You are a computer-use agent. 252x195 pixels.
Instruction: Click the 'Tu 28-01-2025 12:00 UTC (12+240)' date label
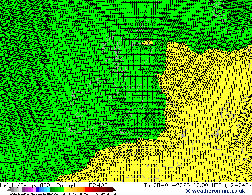(x=198, y=185)
